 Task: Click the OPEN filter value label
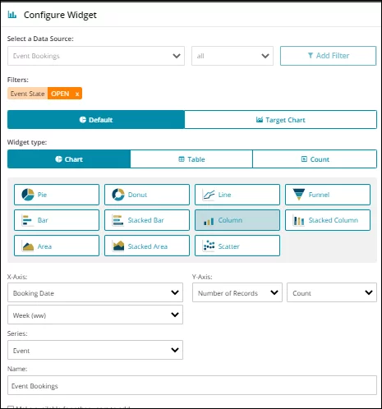(60, 94)
